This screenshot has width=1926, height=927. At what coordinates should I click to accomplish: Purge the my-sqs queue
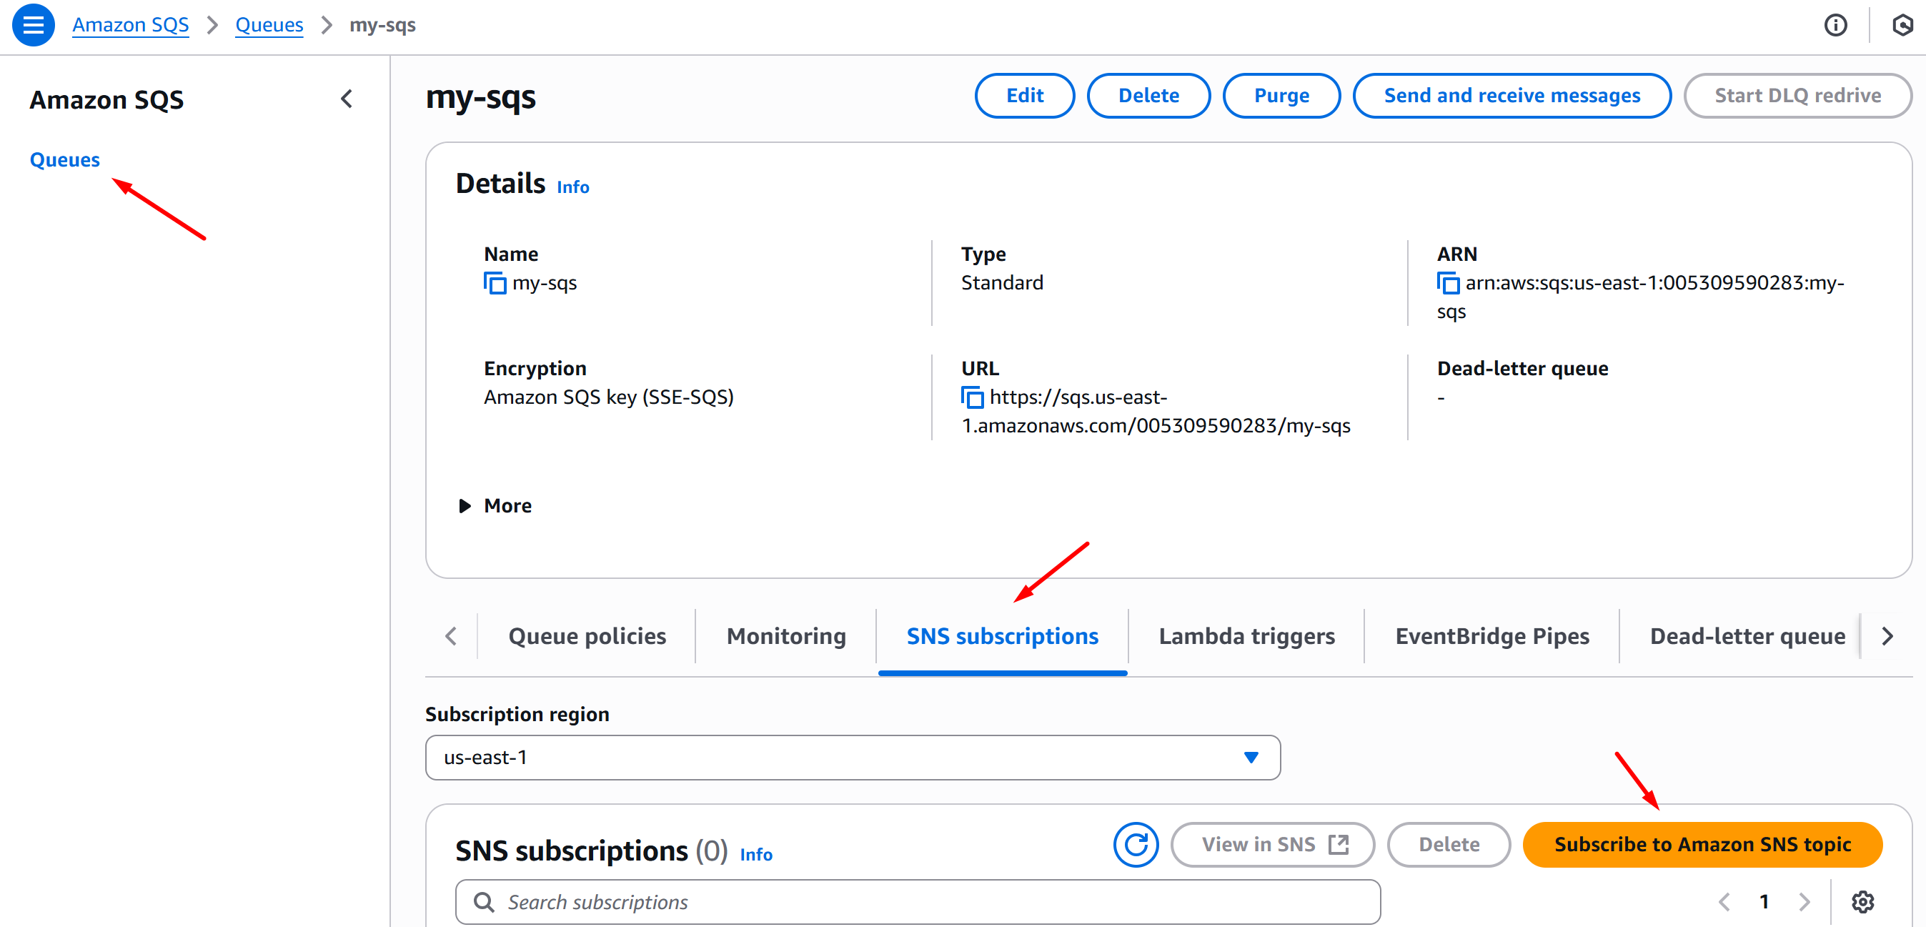tap(1281, 96)
